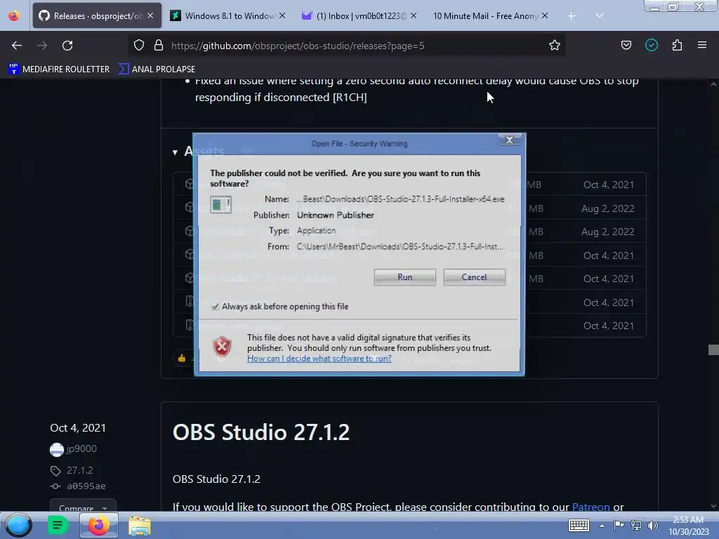The height and width of the screenshot is (539, 719).
Task: Toggle 'Always ask before opening this file'
Action: [215, 306]
